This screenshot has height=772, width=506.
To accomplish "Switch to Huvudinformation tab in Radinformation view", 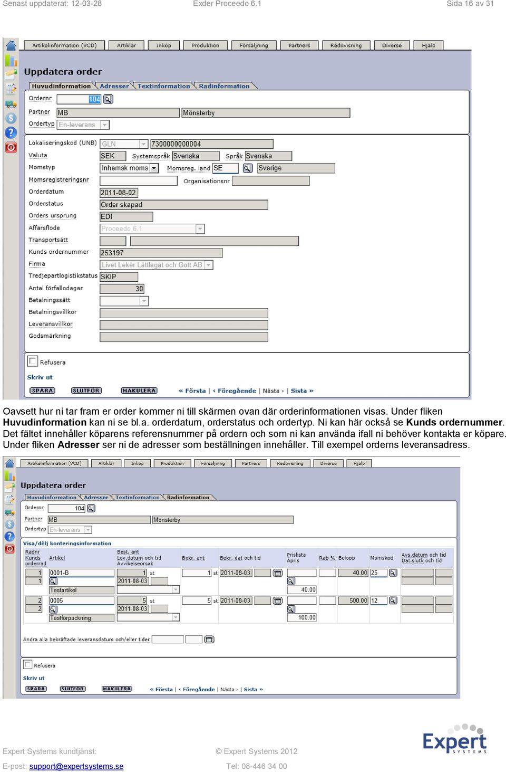I will click(x=52, y=497).
